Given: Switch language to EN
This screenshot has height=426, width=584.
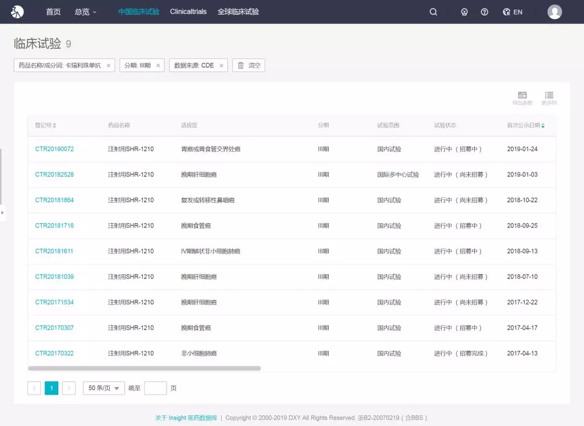Looking at the screenshot, I should [x=513, y=12].
